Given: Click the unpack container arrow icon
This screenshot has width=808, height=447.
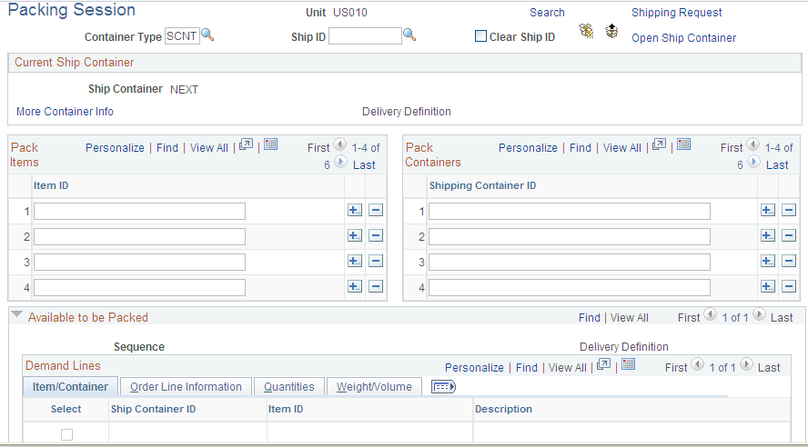Looking at the screenshot, I should (611, 32).
